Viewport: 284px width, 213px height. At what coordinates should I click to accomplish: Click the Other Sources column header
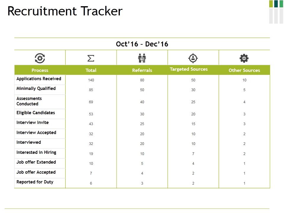[244, 70]
